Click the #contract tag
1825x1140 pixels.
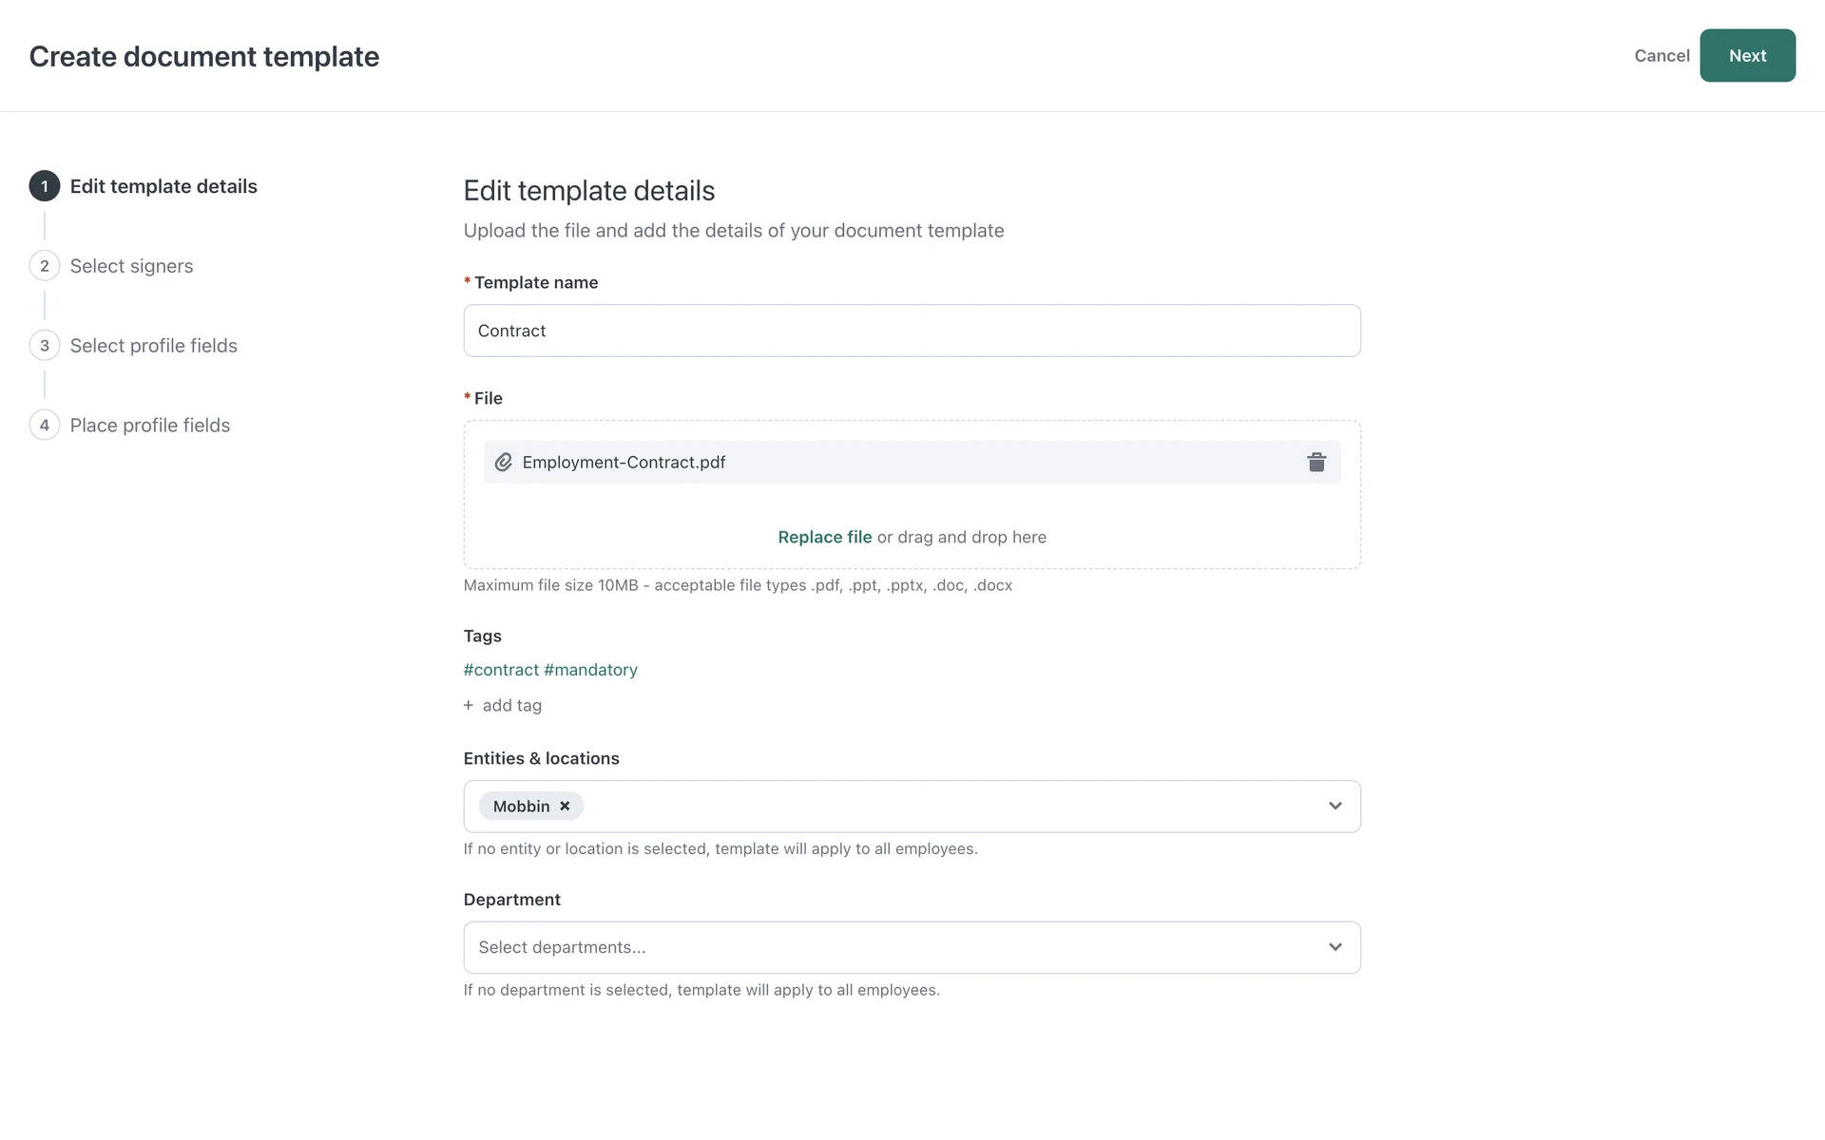[501, 670]
